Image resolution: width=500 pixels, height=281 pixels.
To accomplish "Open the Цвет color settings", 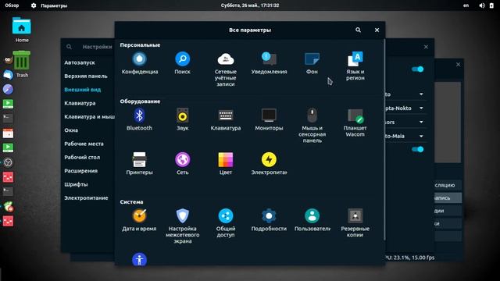I will (226, 163).
